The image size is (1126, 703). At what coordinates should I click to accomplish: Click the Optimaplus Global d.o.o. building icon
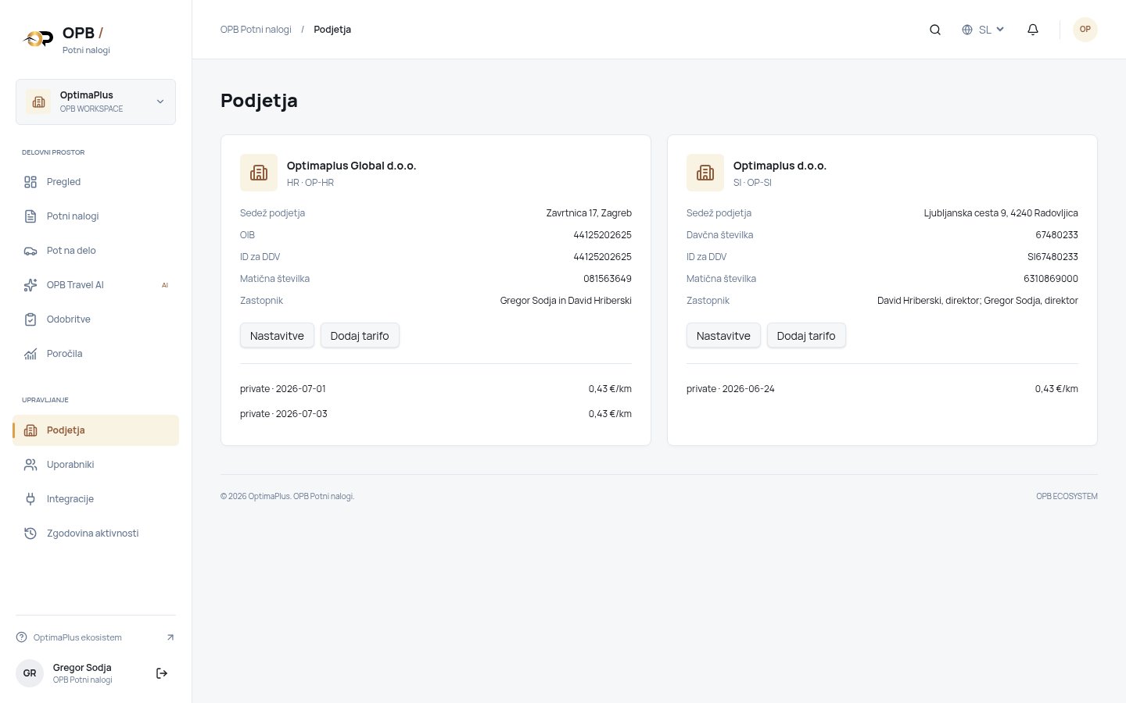pyautogui.click(x=259, y=173)
